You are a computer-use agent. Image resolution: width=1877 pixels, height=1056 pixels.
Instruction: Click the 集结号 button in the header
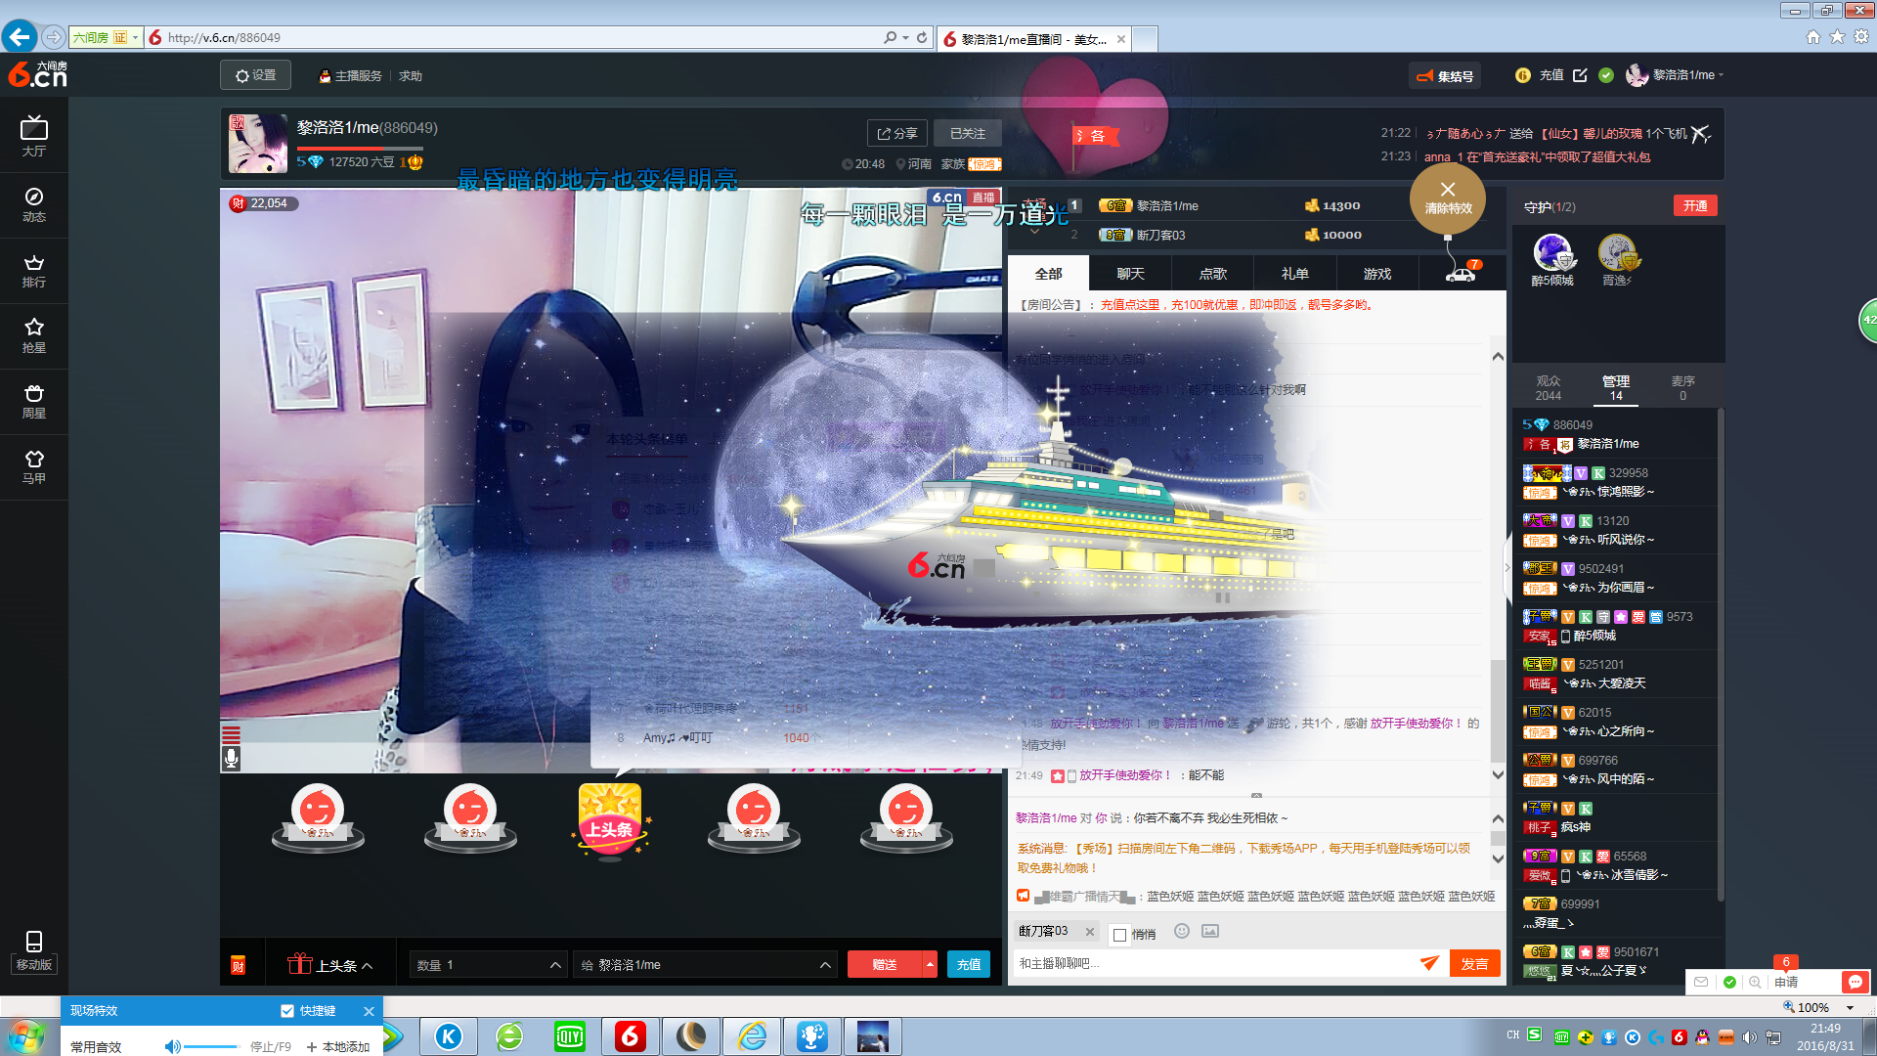click(x=1445, y=75)
